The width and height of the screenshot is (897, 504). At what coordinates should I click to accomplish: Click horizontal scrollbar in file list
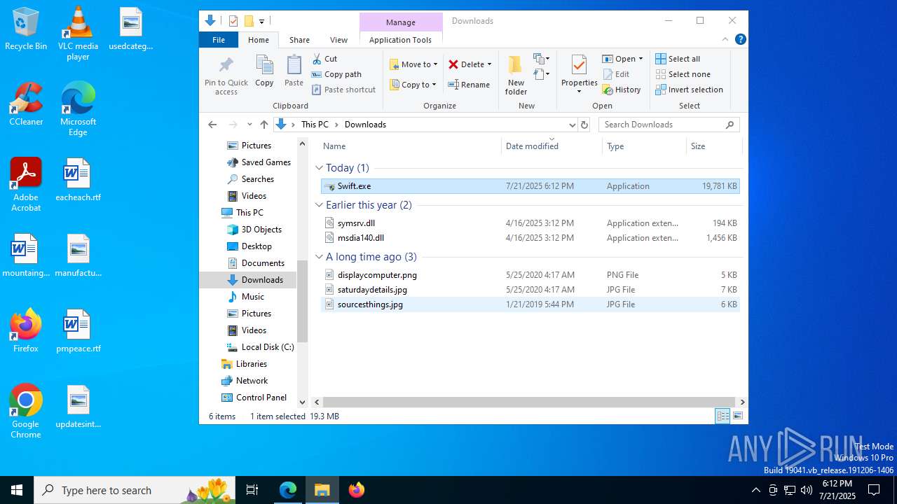pos(529,402)
